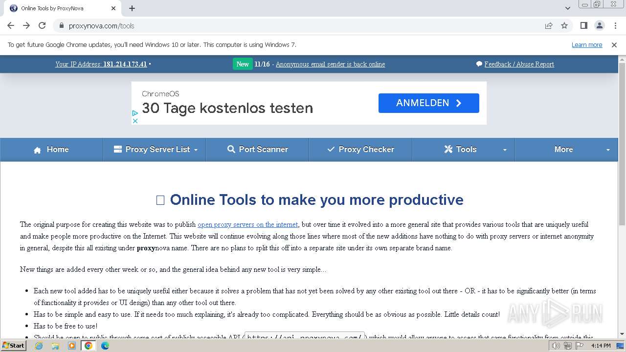The image size is (626, 352).
Task: Click the Port Scanner magnifier icon
Action: (x=231, y=149)
